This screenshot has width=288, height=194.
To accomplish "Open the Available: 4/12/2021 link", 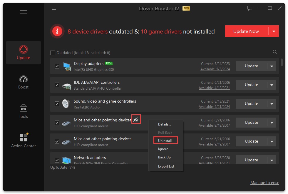I will point(214,88).
